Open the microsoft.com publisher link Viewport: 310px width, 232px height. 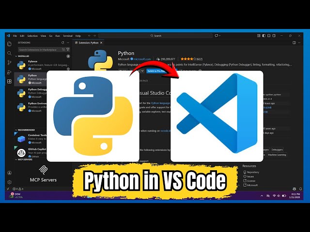pos(142,59)
